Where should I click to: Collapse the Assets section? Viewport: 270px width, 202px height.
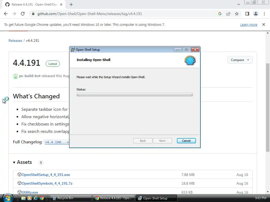22,162
